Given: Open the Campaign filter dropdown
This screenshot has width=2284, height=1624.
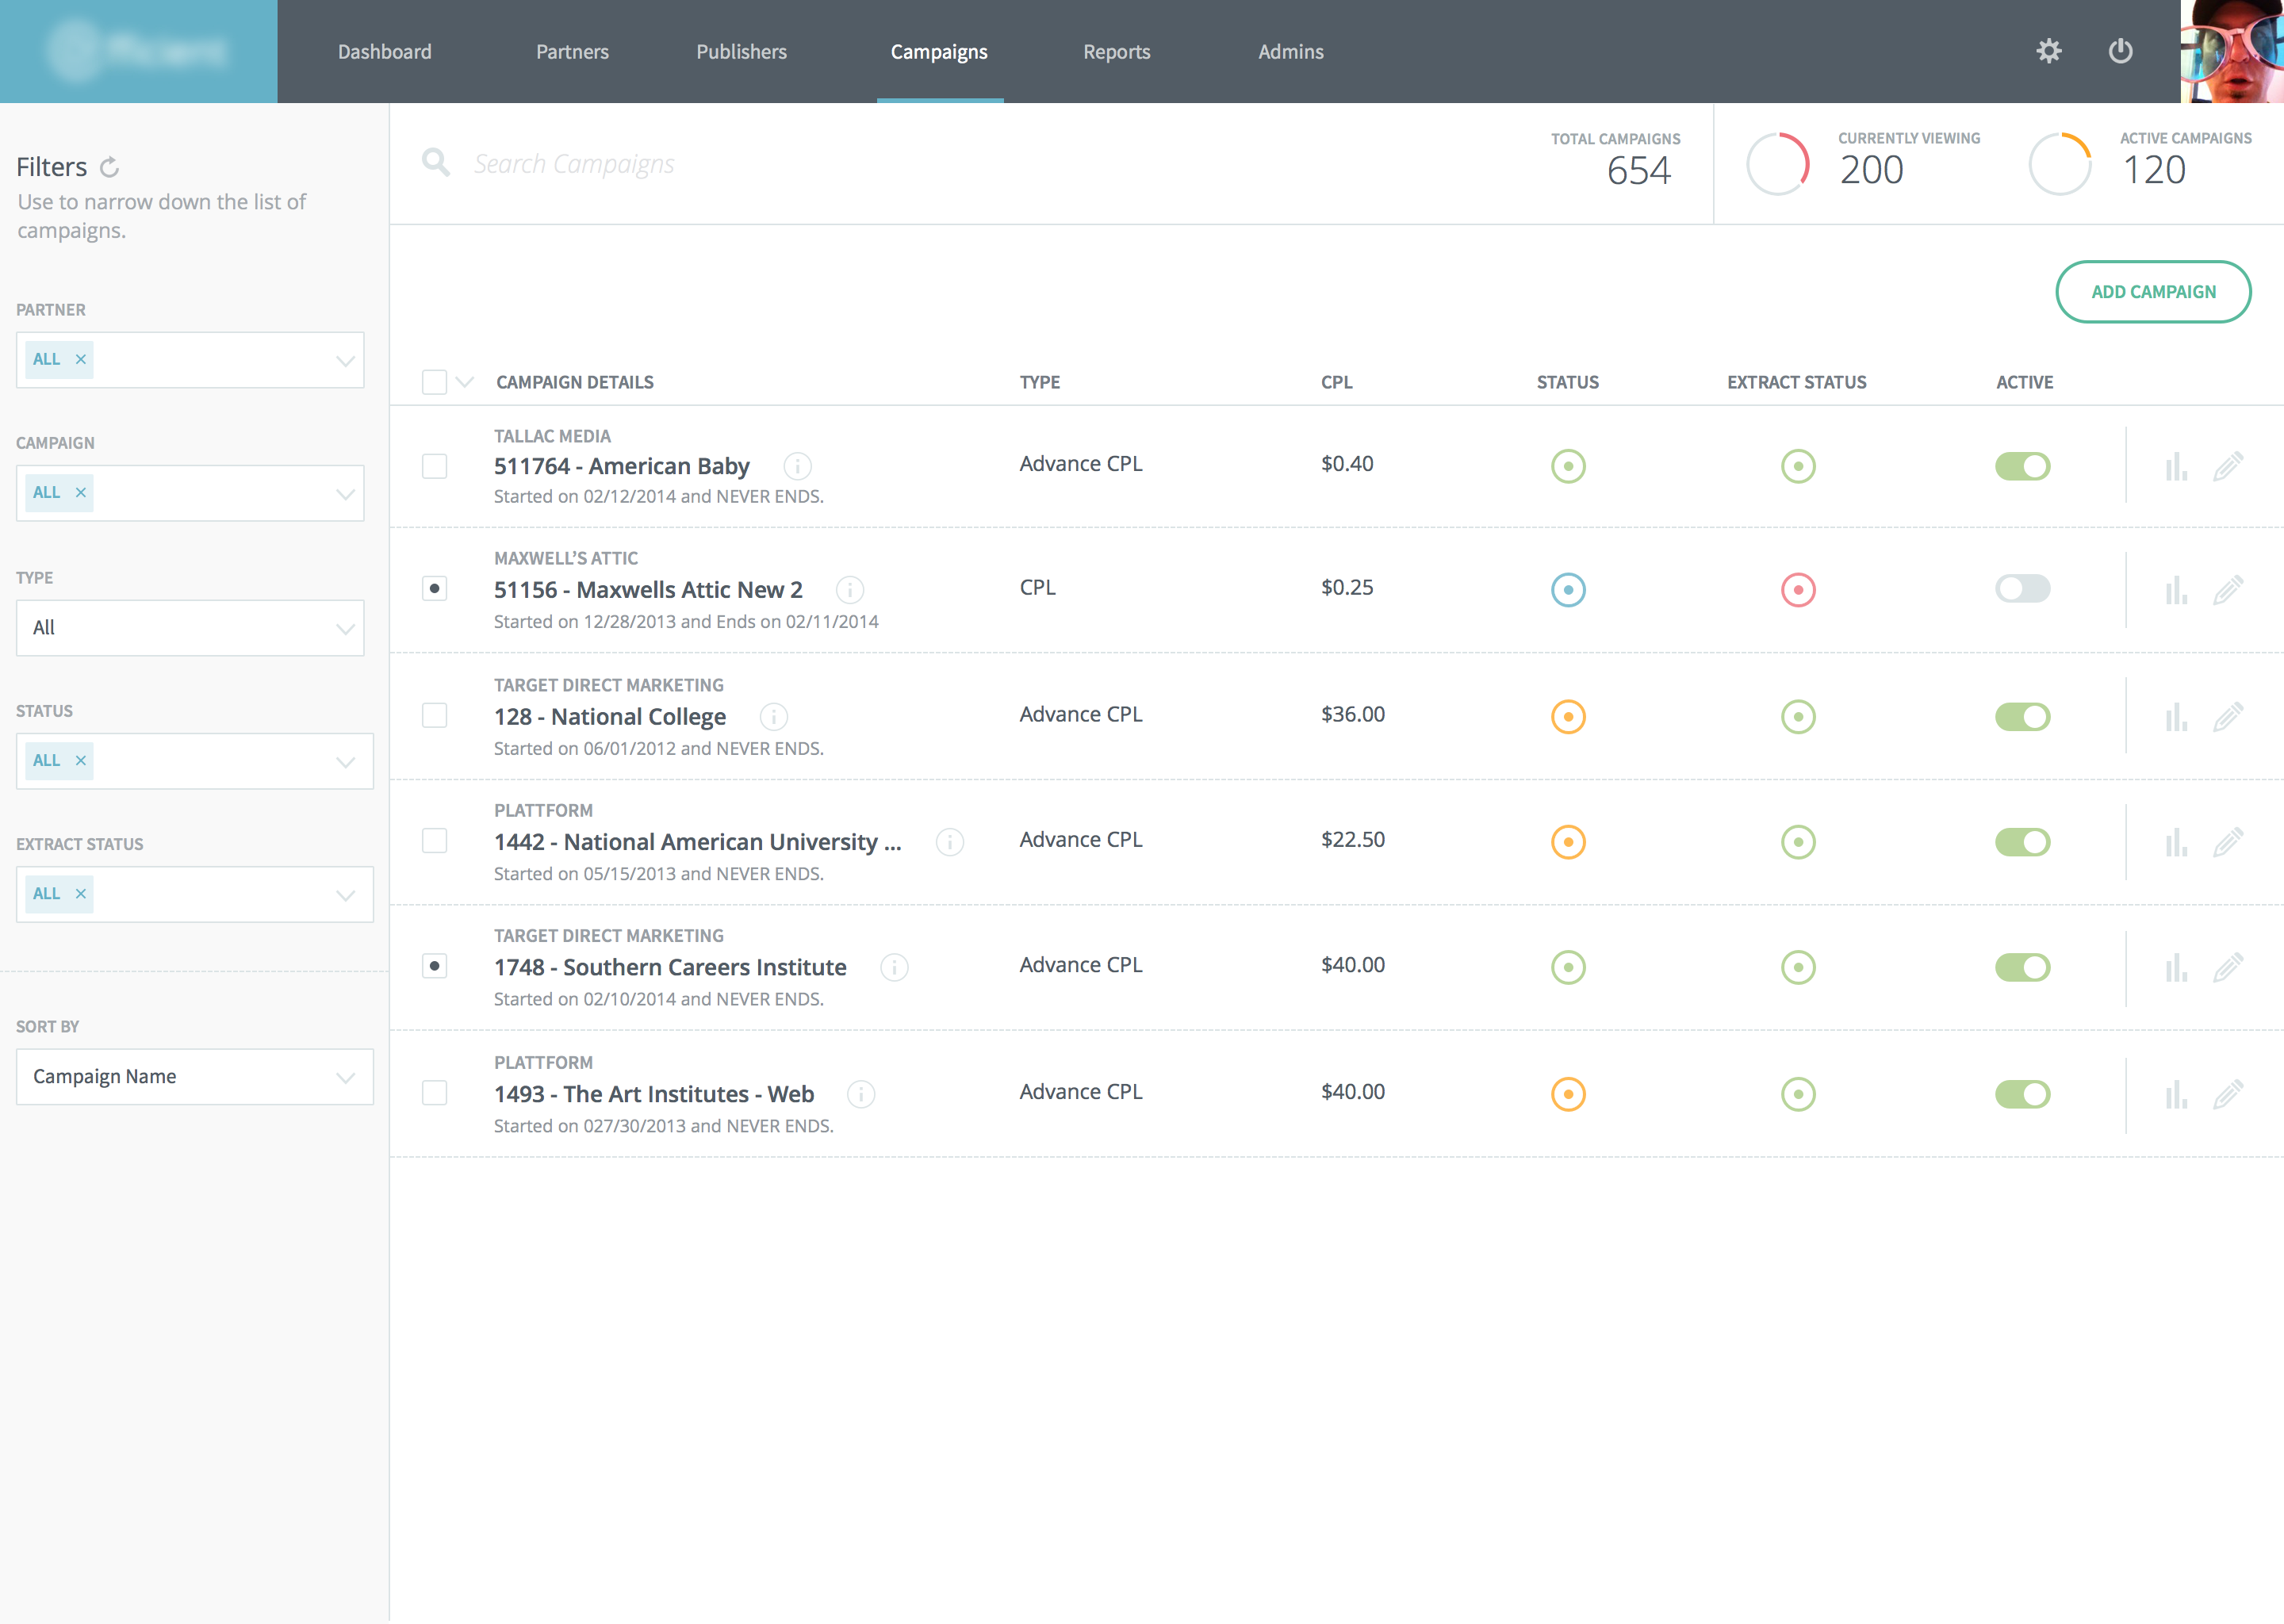Looking at the screenshot, I should pyautogui.click(x=190, y=493).
